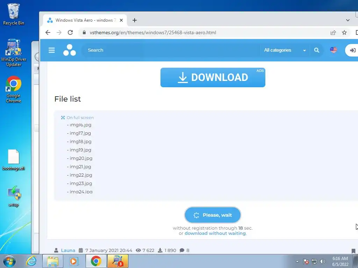Select the setup installer desktop icon
Screen dimensions: 358x268
(14, 196)
